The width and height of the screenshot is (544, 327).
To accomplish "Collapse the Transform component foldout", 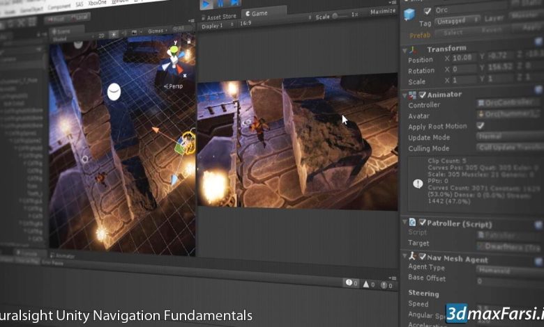I will [x=405, y=51].
